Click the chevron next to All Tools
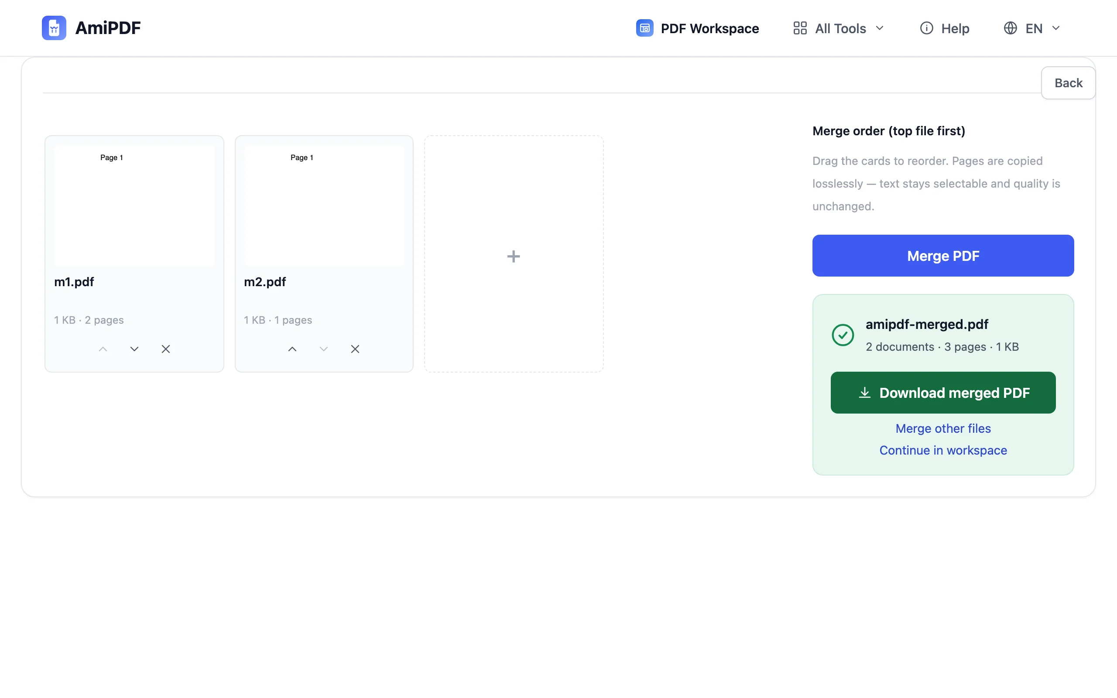The height and width of the screenshot is (698, 1117). [x=879, y=28]
